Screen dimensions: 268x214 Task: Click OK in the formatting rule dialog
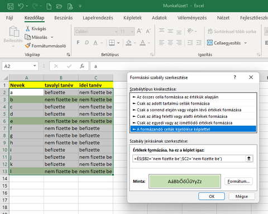point(212,196)
